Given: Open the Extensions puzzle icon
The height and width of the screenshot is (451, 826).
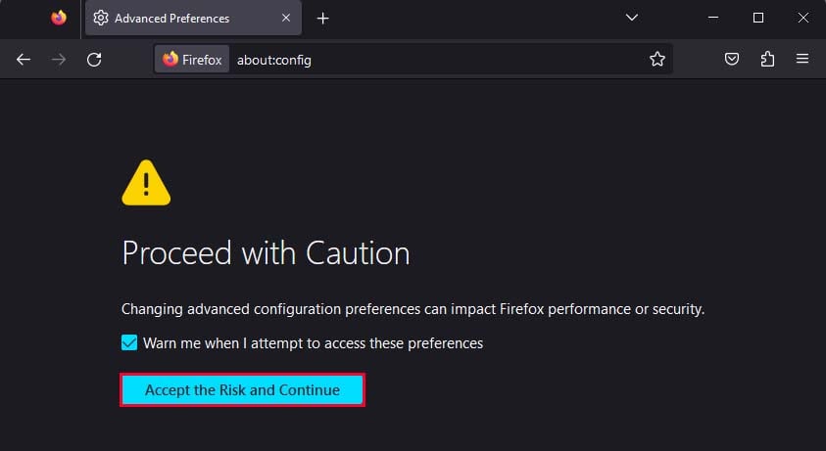Looking at the screenshot, I should click(767, 60).
